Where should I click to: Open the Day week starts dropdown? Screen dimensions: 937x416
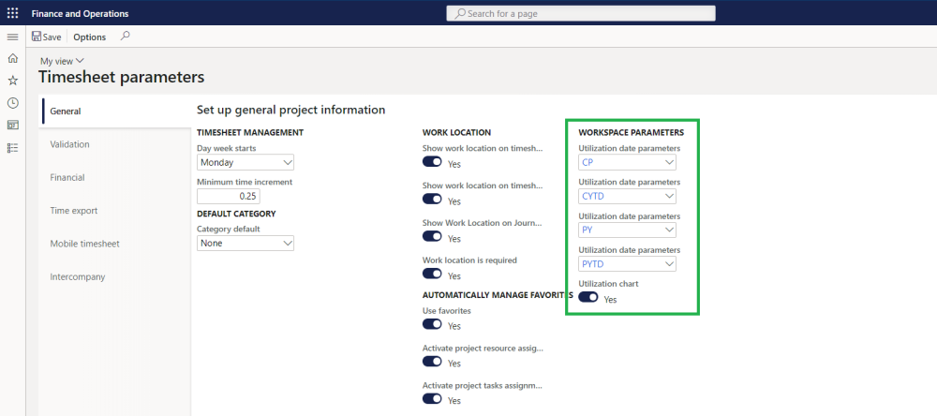[245, 162]
